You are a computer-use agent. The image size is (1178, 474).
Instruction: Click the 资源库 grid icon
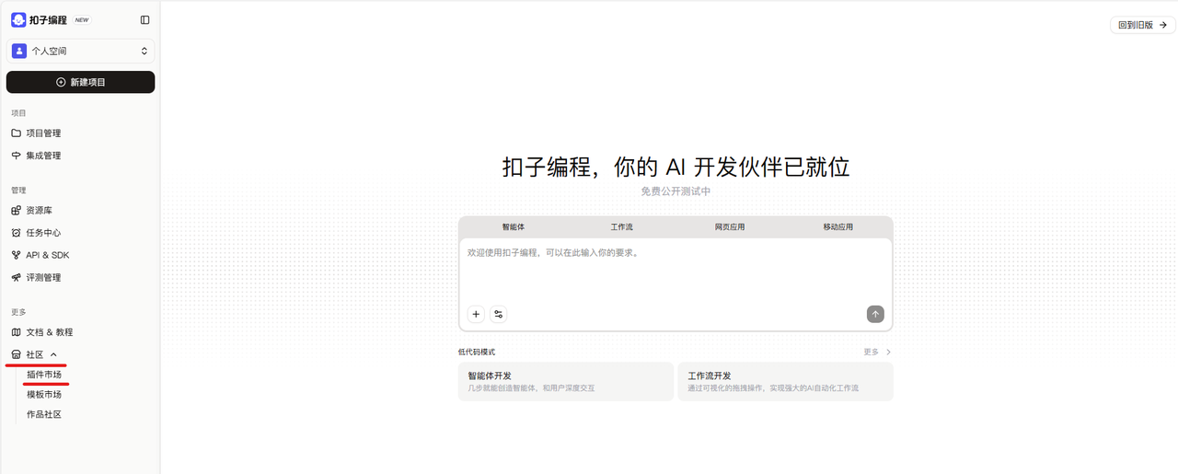pyautogui.click(x=17, y=211)
